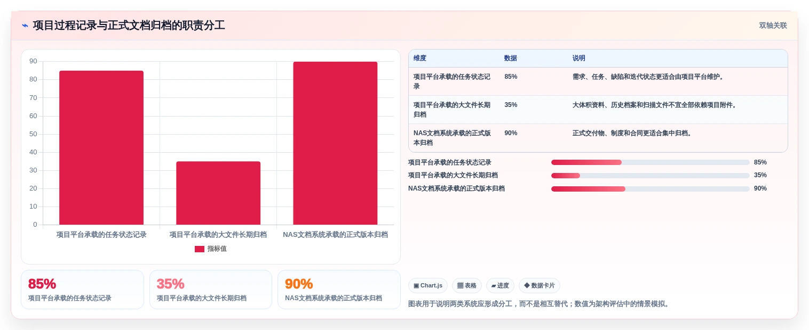Click the 进度 tag chip
The width and height of the screenshot is (809, 330).
500,286
